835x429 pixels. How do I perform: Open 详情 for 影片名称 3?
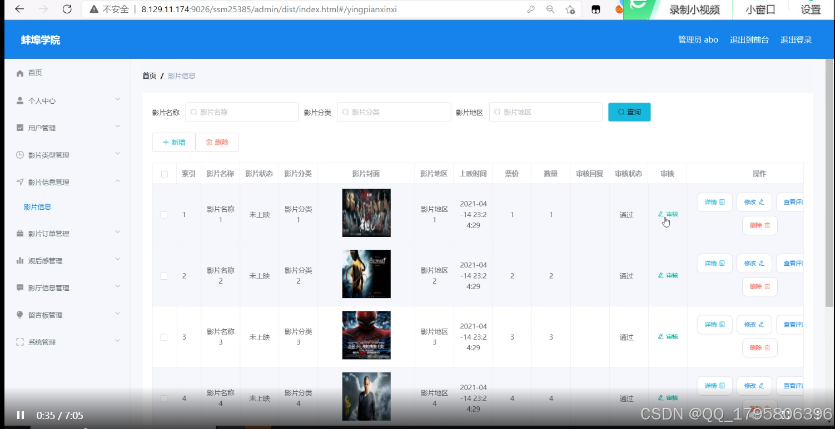(714, 324)
